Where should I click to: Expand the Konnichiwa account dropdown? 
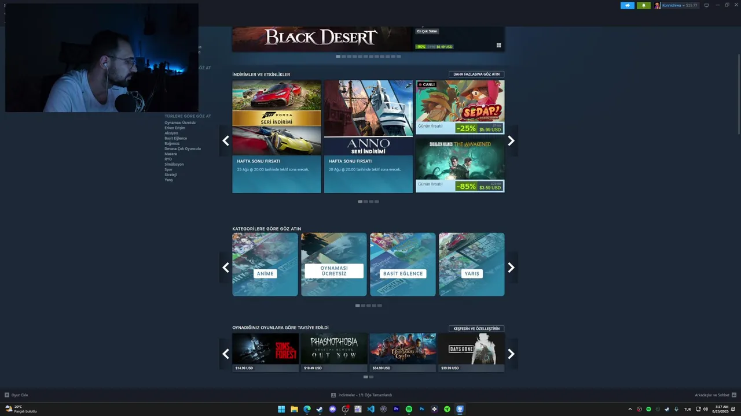(x=676, y=5)
